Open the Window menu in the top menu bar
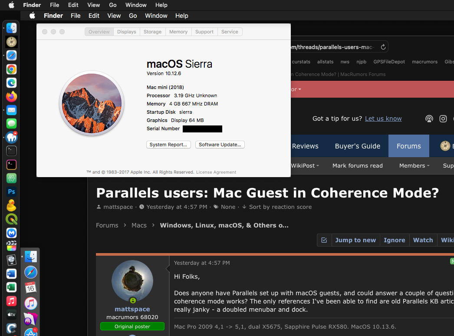This screenshot has height=336, width=454. click(136, 5)
